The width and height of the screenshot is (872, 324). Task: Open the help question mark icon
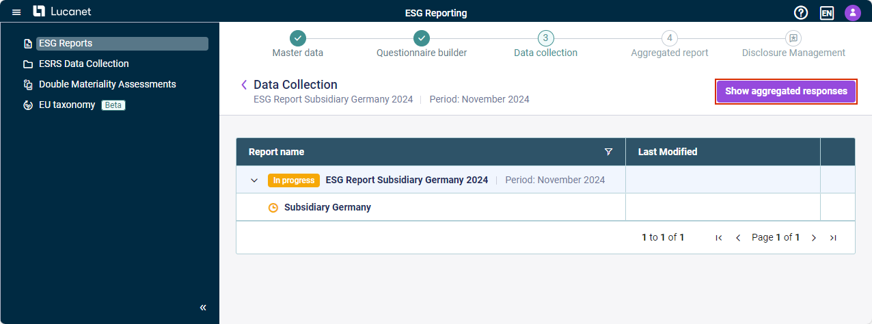click(x=801, y=12)
